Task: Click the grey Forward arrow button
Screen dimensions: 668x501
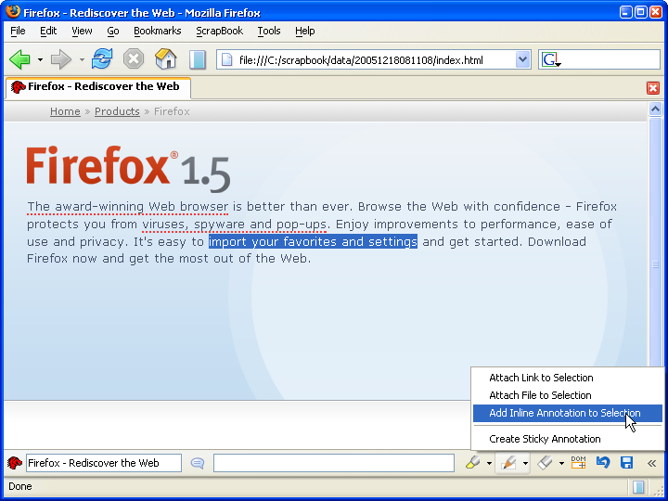Action: pyautogui.click(x=61, y=59)
